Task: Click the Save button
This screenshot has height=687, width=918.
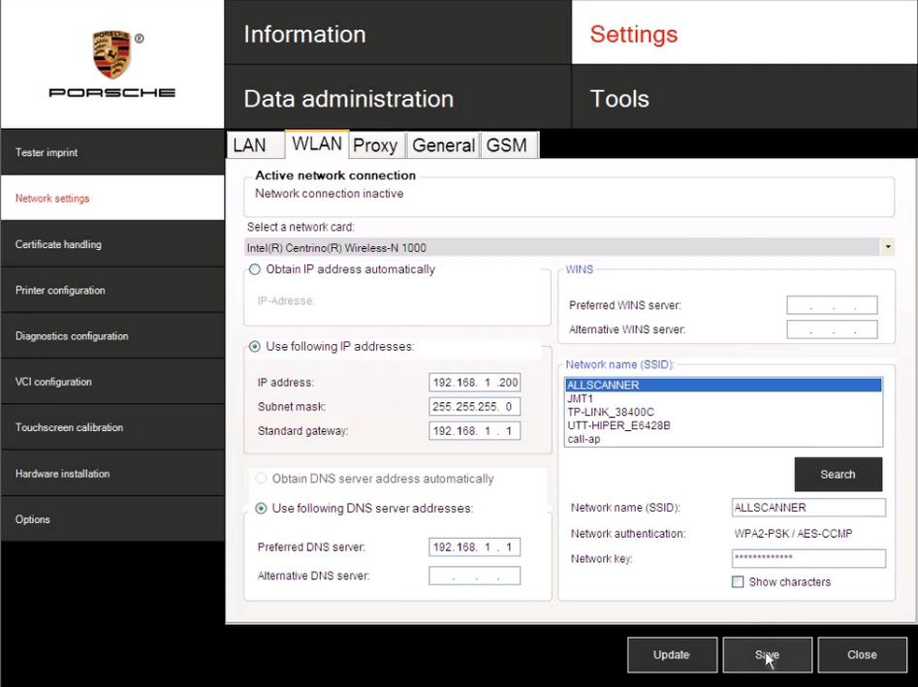Action: click(x=767, y=655)
